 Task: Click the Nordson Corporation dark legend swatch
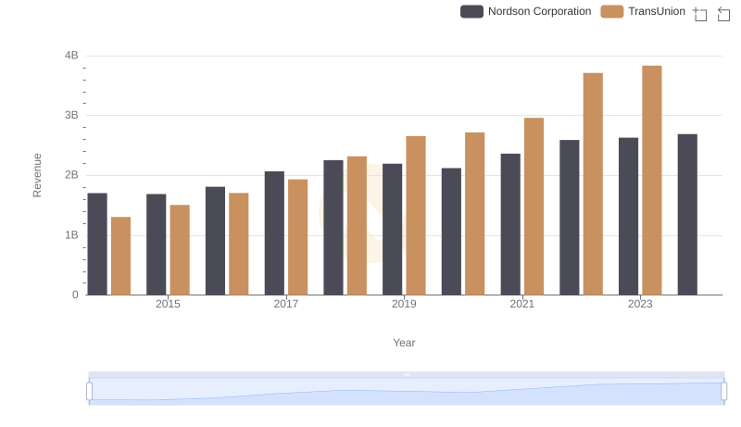pyautogui.click(x=471, y=11)
